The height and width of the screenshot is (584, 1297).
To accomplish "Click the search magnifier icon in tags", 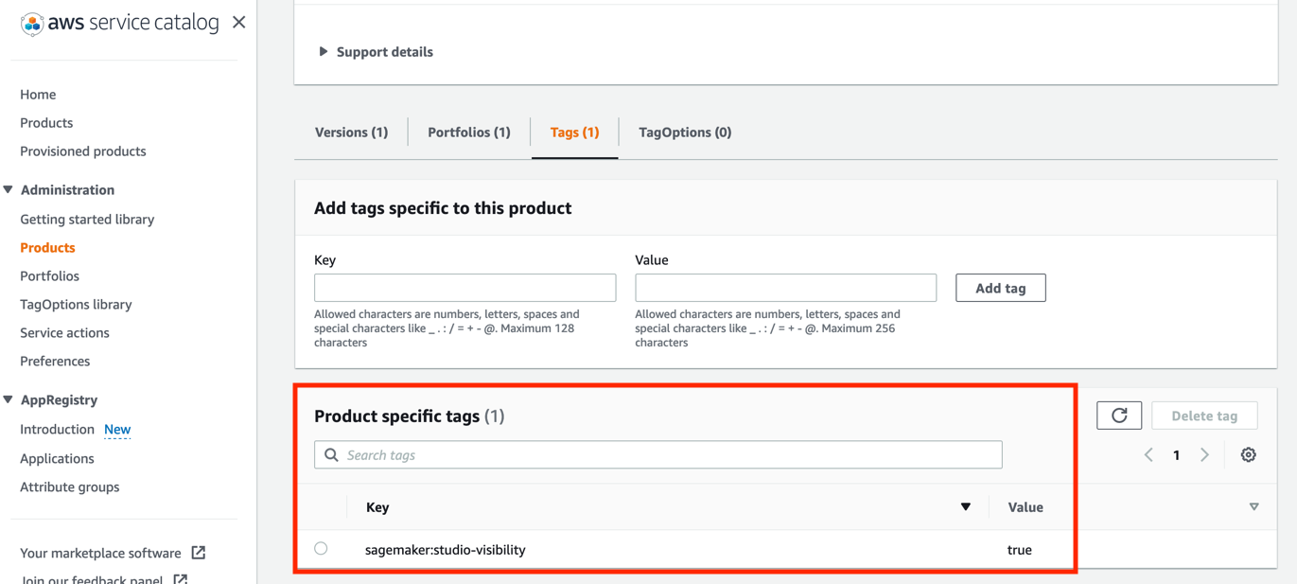I will point(331,455).
